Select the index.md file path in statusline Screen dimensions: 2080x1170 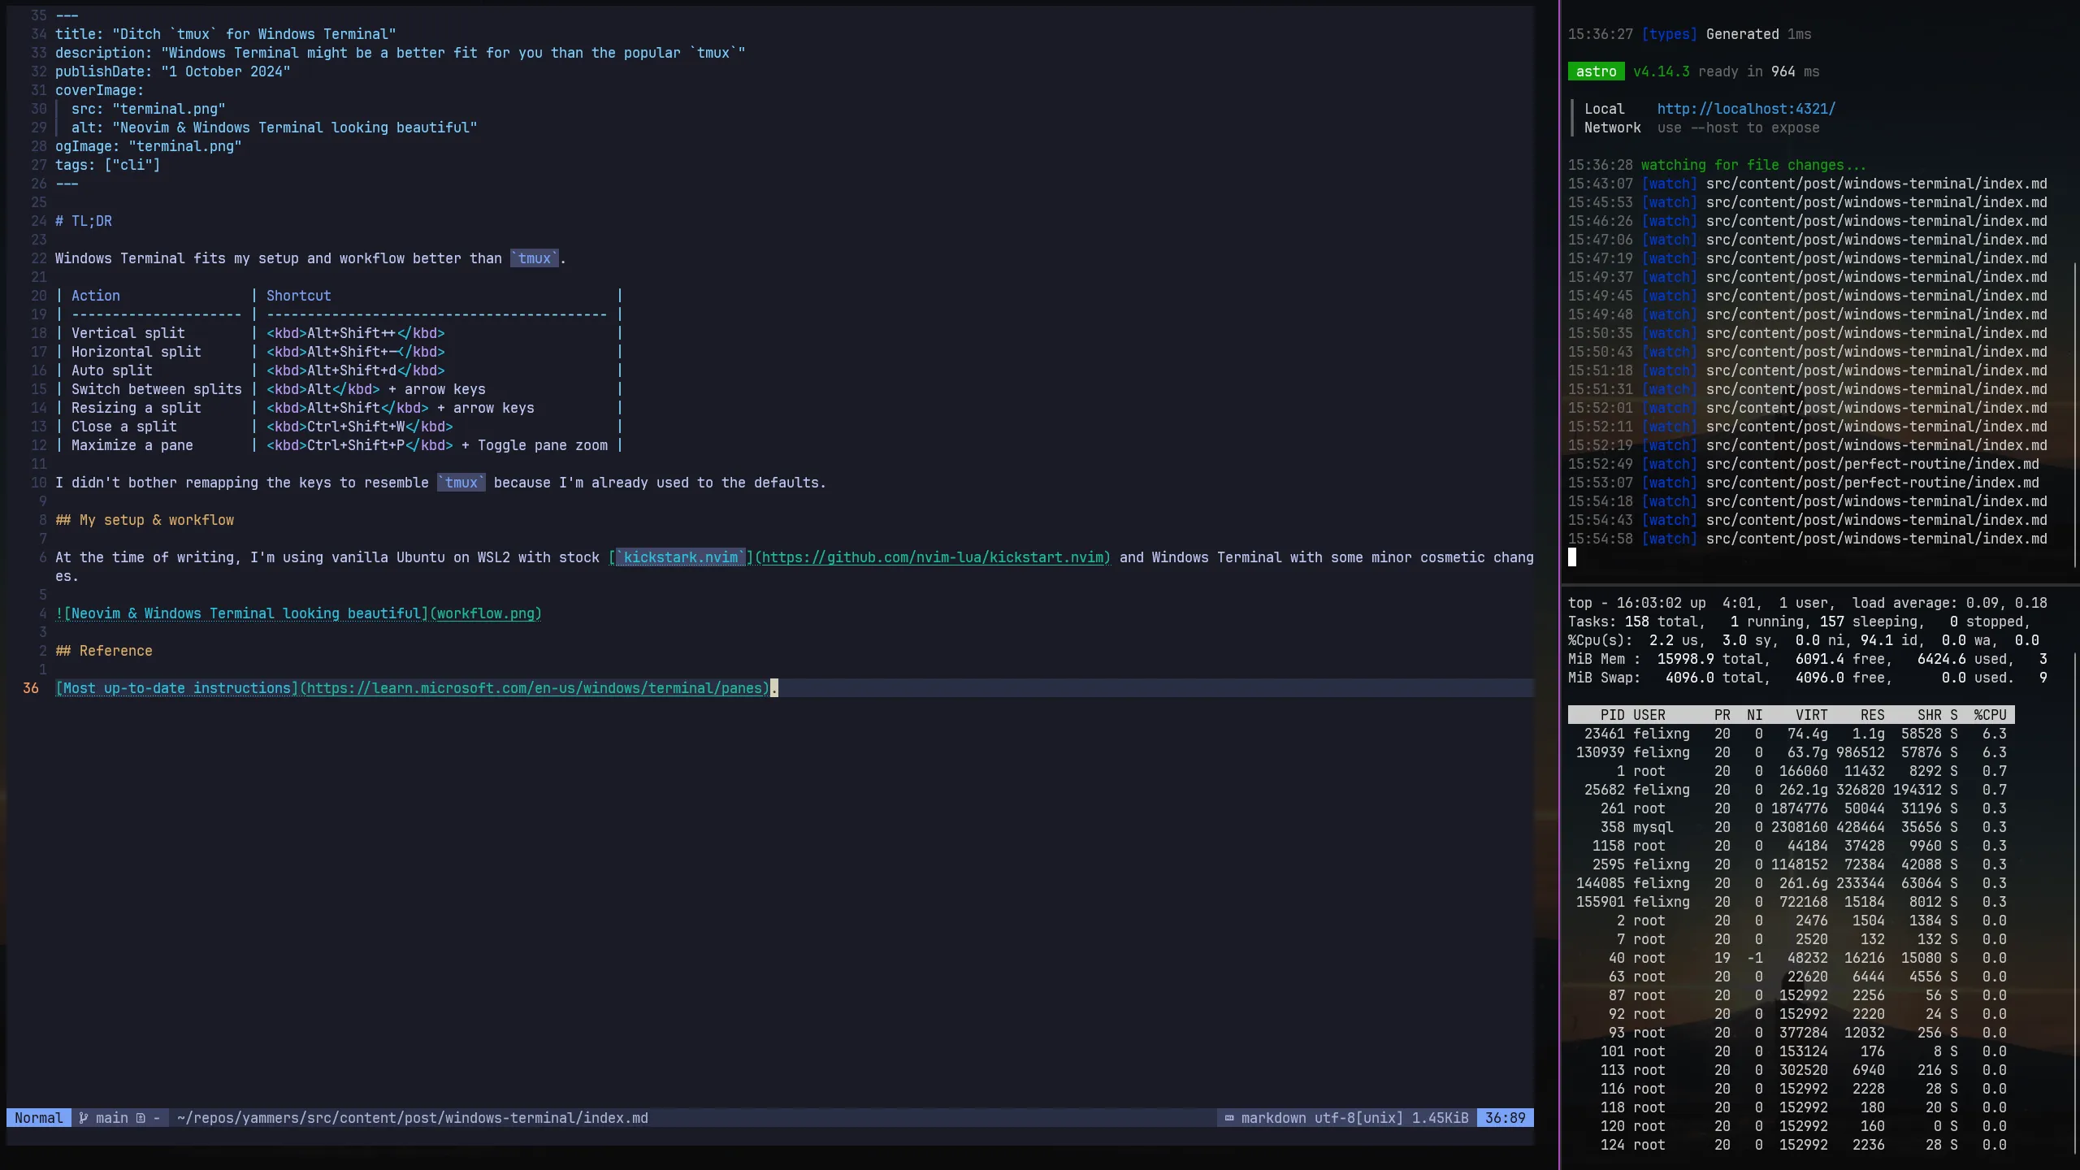[414, 1118]
